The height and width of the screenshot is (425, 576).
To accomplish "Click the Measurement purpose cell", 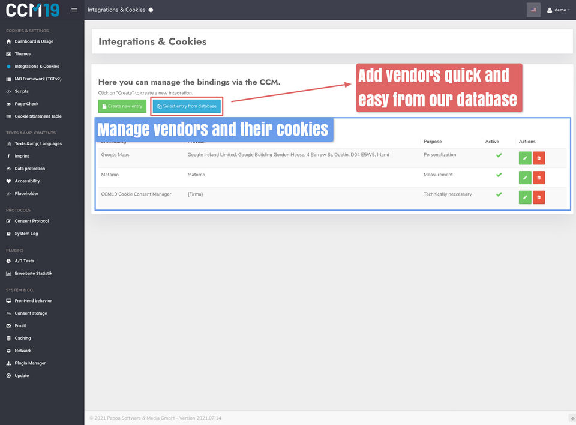I will coord(438,175).
